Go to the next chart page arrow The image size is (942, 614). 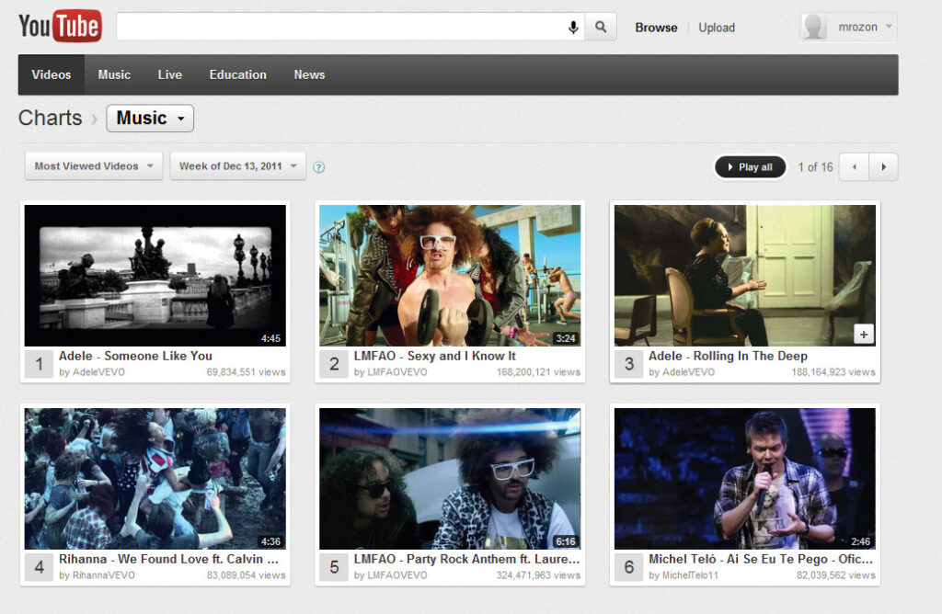[x=884, y=167]
